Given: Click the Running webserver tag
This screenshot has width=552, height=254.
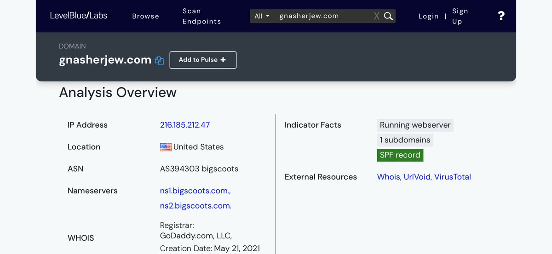Looking at the screenshot, I should (415, 125).
